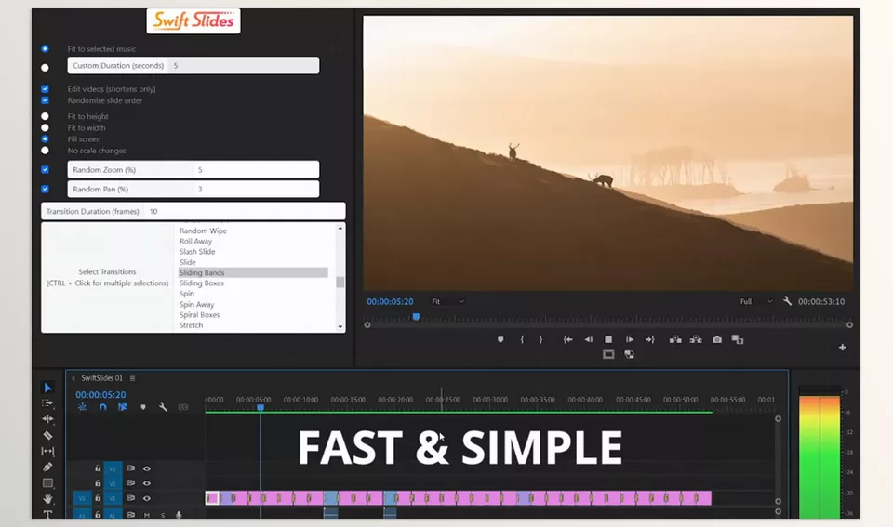Click the Extract button
The height and width of the screenshot is (527, 893).
(696, 340)
